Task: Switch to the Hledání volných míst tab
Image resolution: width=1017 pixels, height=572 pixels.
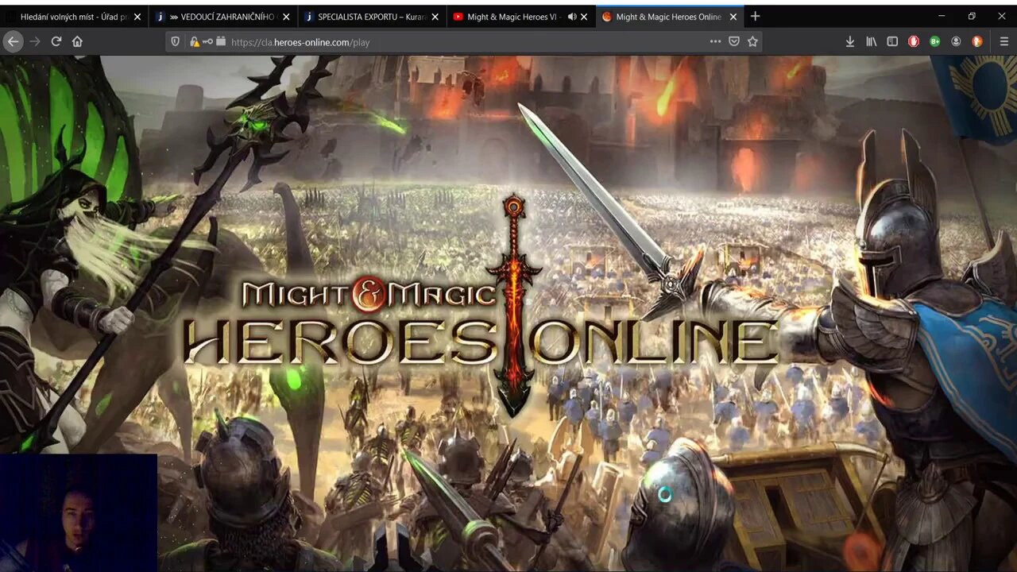Action: pyautogui.click(x=73, y=17)
